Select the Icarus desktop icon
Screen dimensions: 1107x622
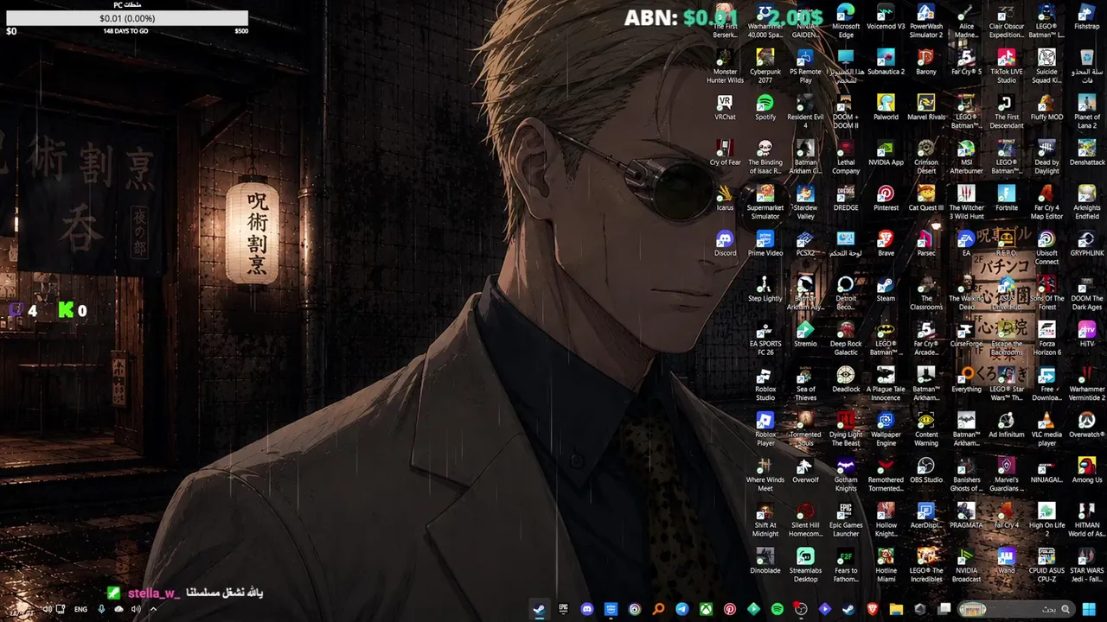pos(725,198)
